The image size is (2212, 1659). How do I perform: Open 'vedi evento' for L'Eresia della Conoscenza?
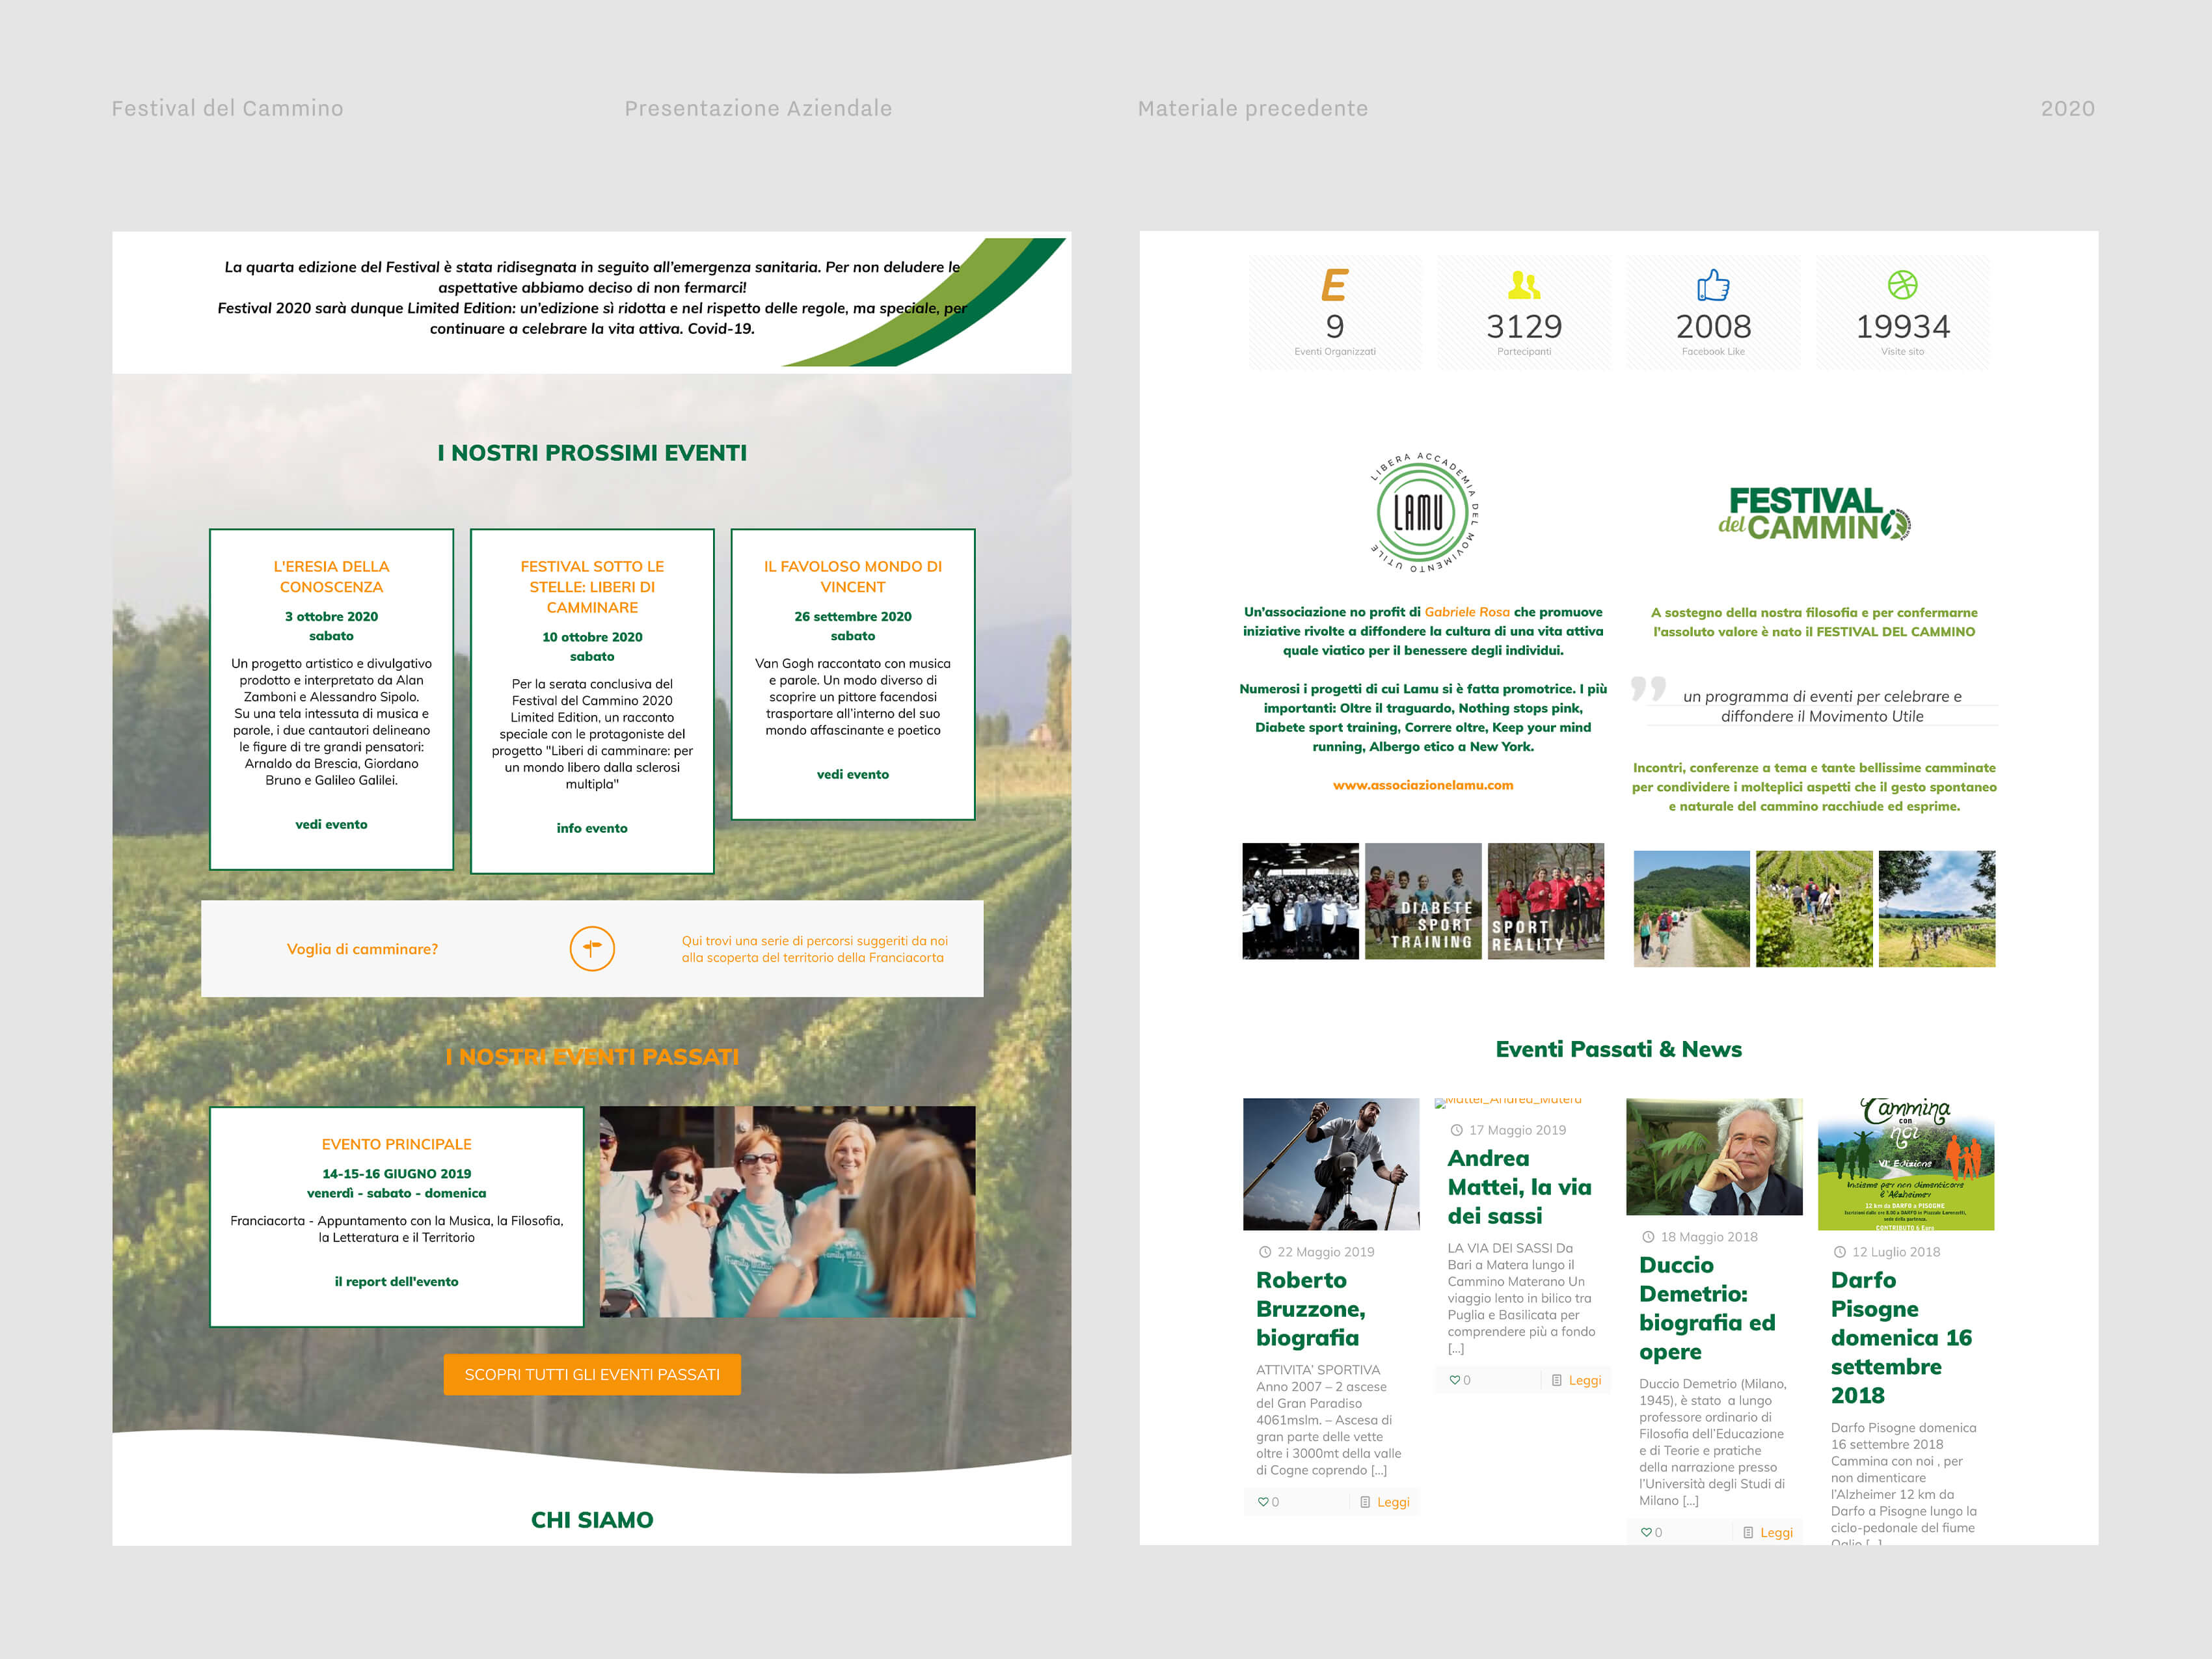coord(331,824)
